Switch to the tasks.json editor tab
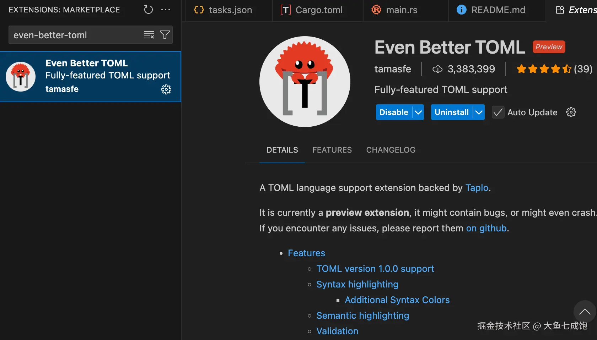597x340 pixels. (x=229, y=10)
